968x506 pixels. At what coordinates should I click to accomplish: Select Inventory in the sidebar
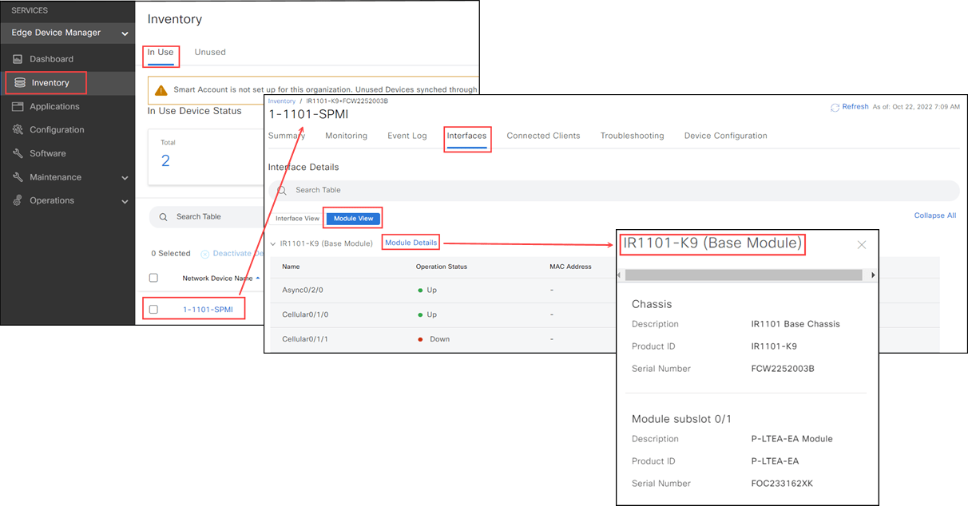[x=50, y=83]
